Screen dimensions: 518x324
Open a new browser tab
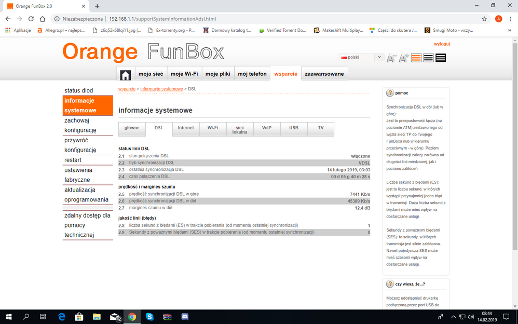pyautogui.click(x=97, y=6)
